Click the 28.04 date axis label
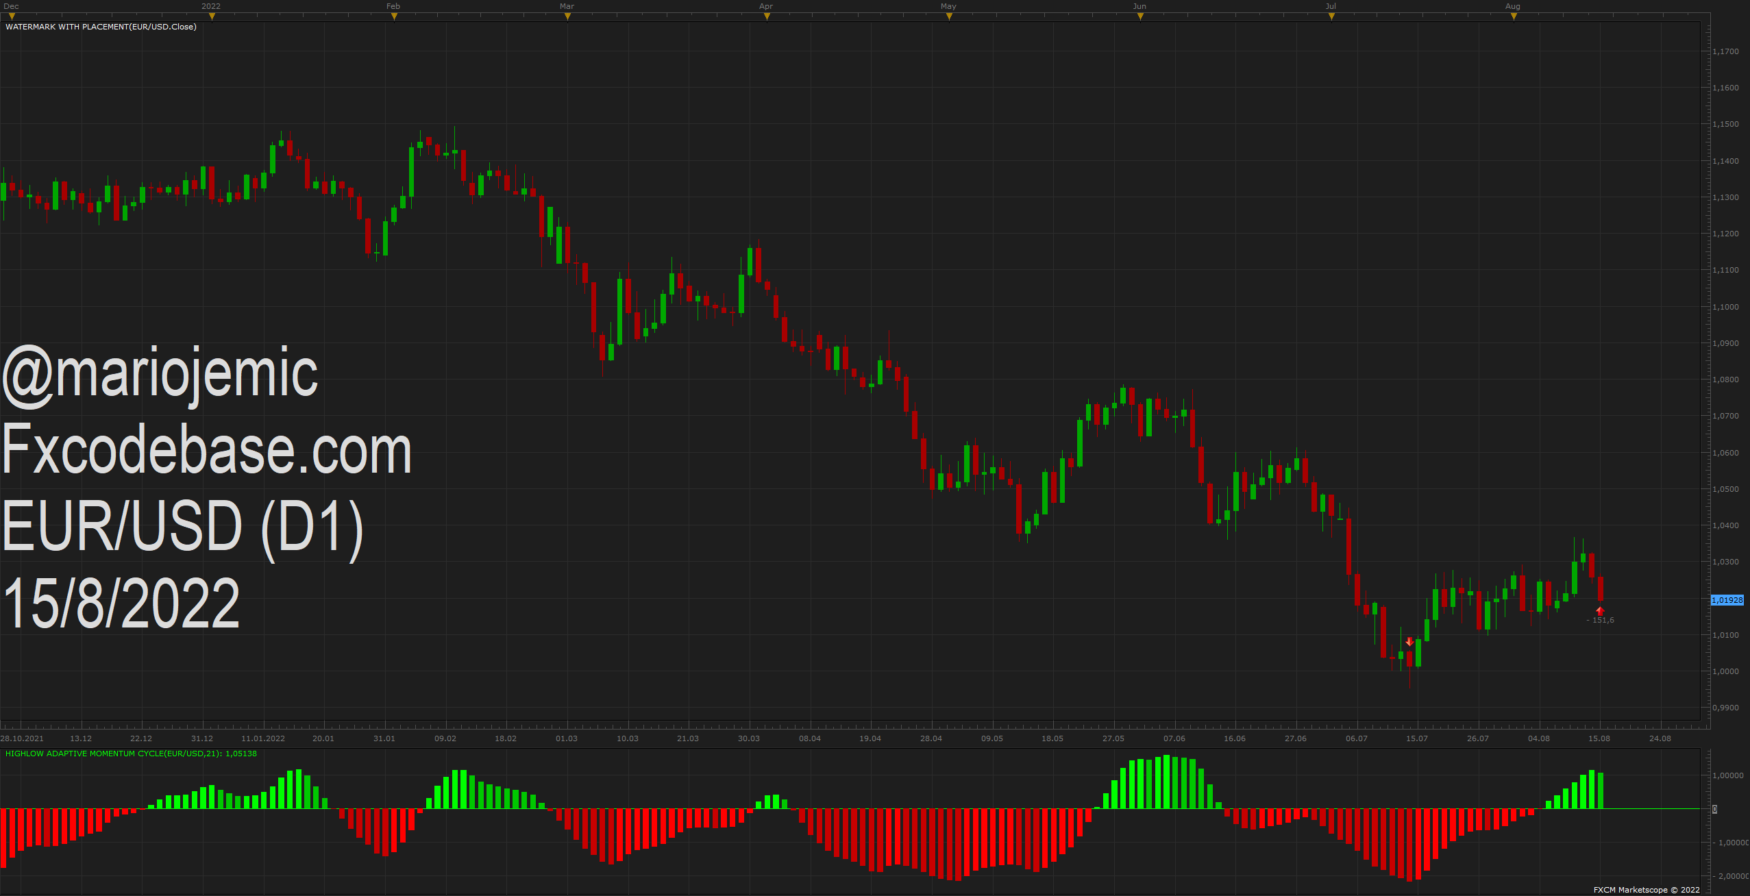 [x=931, y=738]
